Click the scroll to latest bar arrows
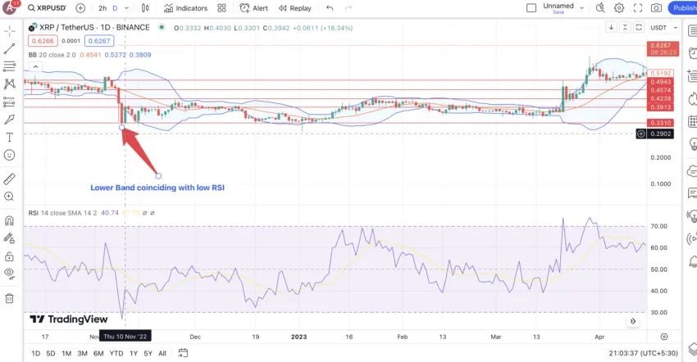 point(633,321)
